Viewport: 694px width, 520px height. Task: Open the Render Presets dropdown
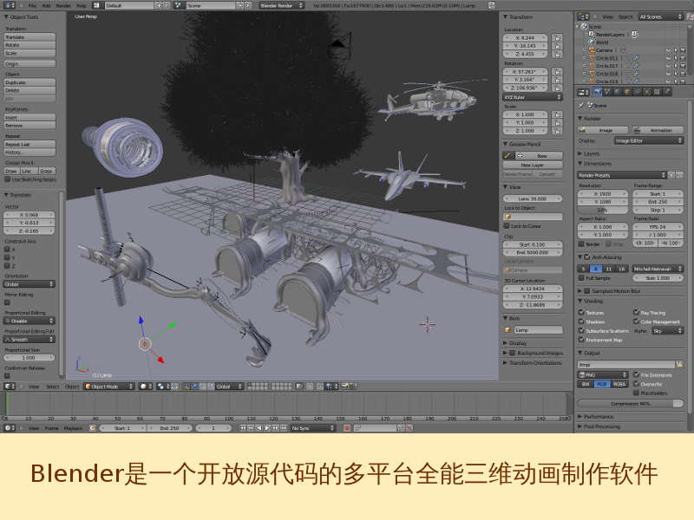point(622,175)
